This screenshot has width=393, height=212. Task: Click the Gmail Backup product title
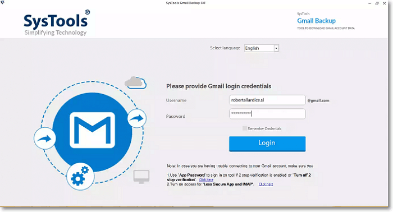click(316, 21)
